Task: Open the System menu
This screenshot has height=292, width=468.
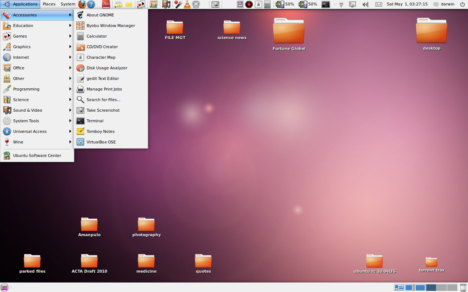Action: pos(67,4)
